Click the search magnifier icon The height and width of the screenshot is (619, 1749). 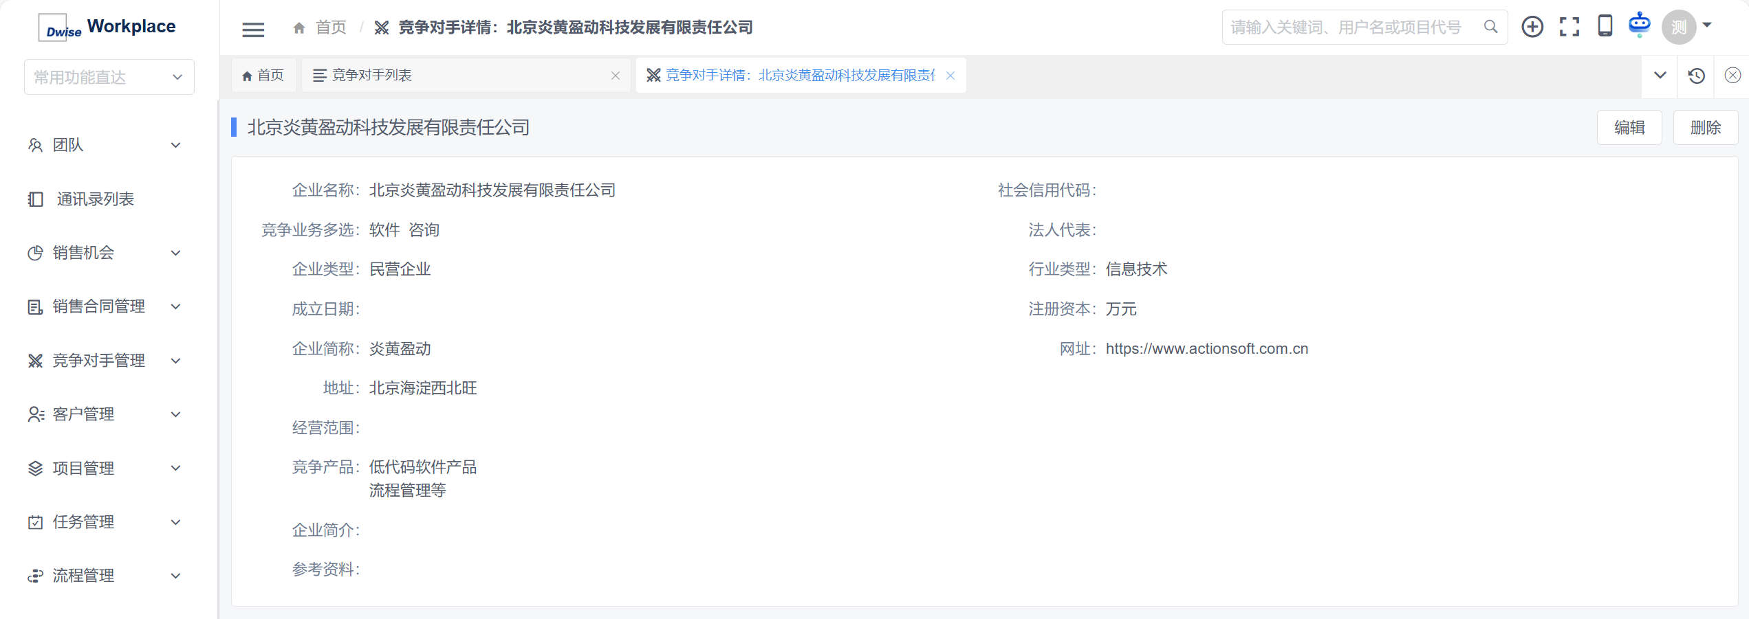(1490, 27)
